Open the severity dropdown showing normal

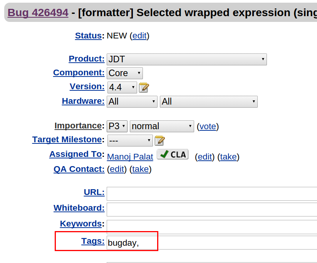coord(162,126)
